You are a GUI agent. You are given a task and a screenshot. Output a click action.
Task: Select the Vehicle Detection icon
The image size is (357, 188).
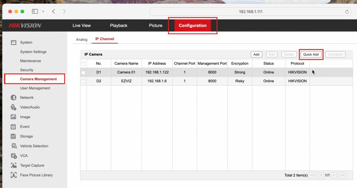pos(14,146)
